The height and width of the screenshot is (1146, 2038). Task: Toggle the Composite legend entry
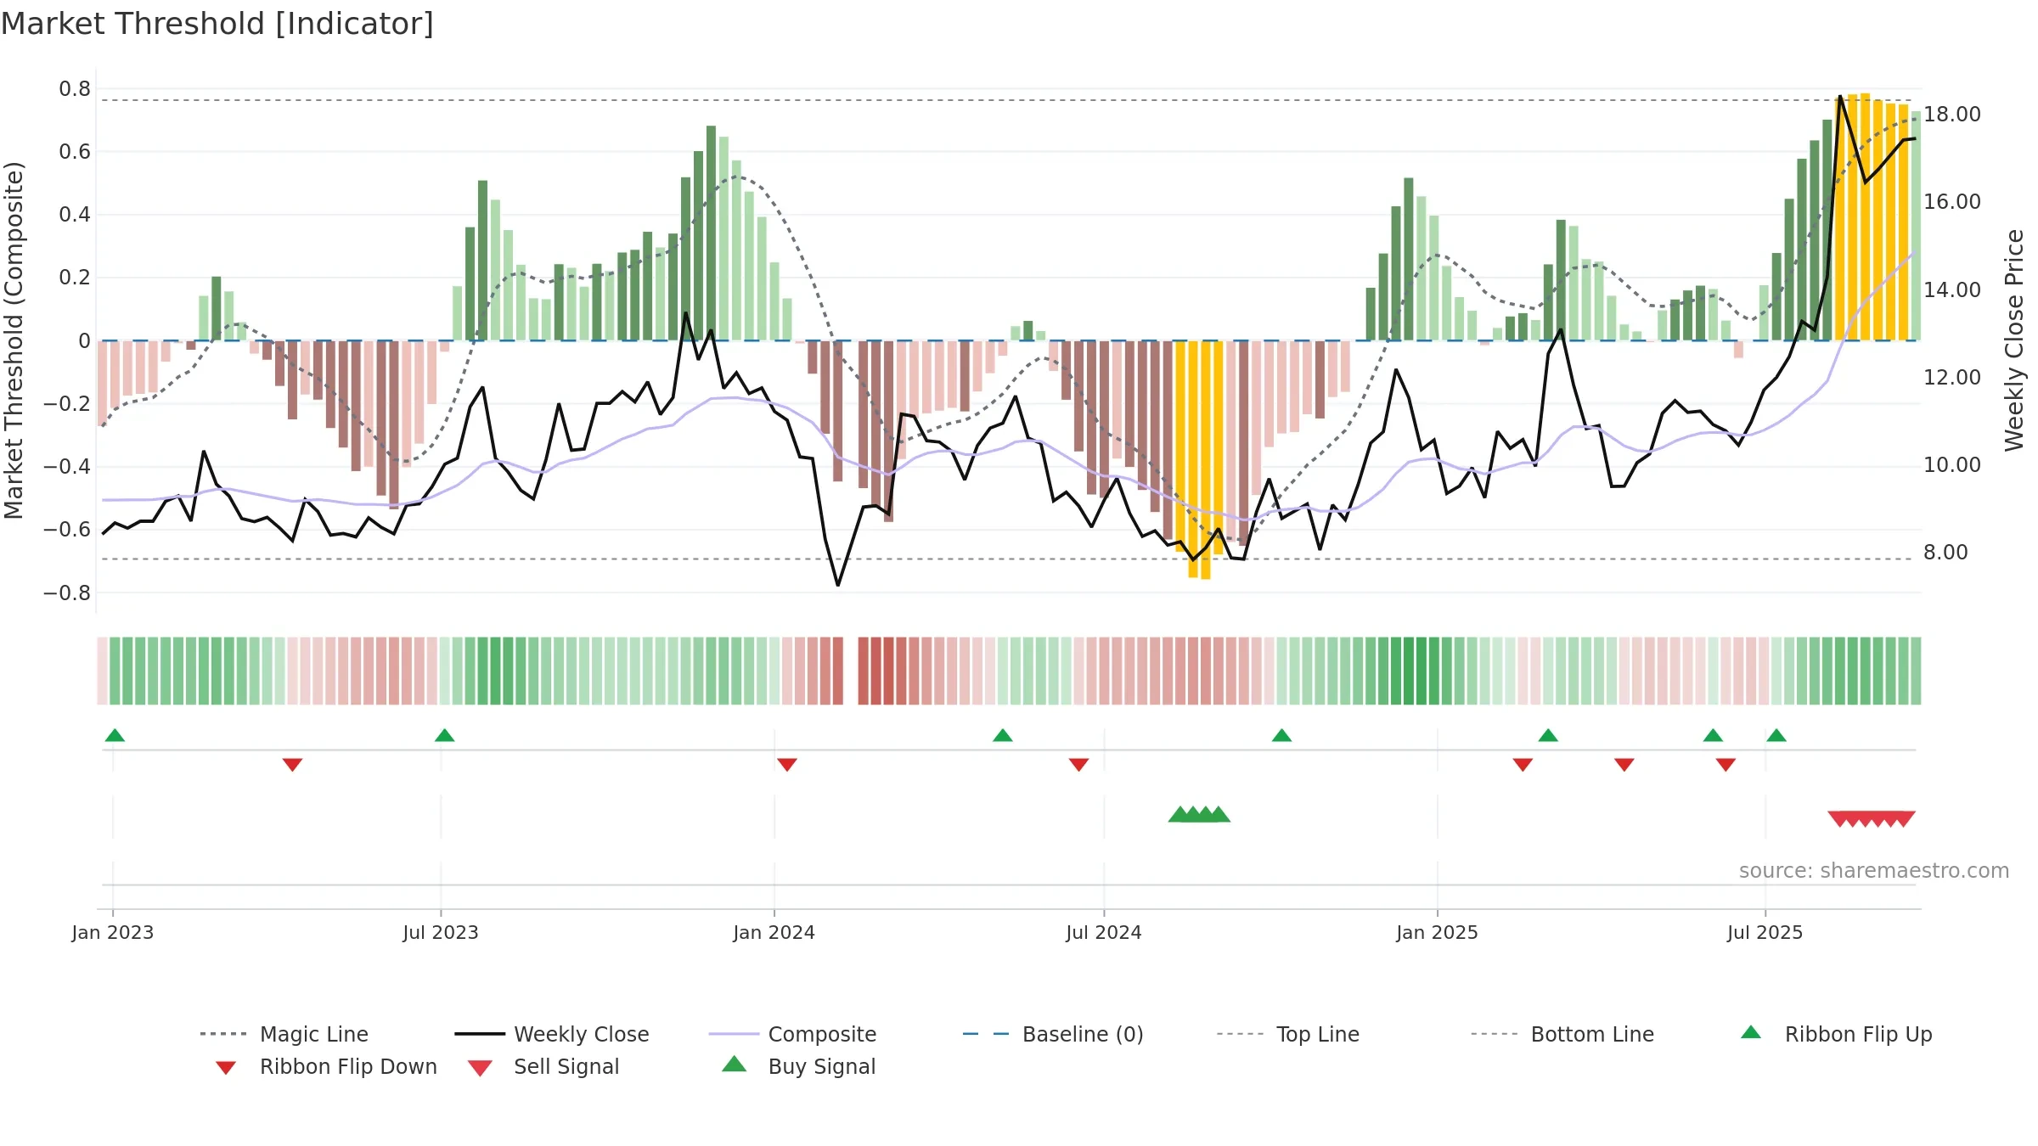click(792, 1034)
